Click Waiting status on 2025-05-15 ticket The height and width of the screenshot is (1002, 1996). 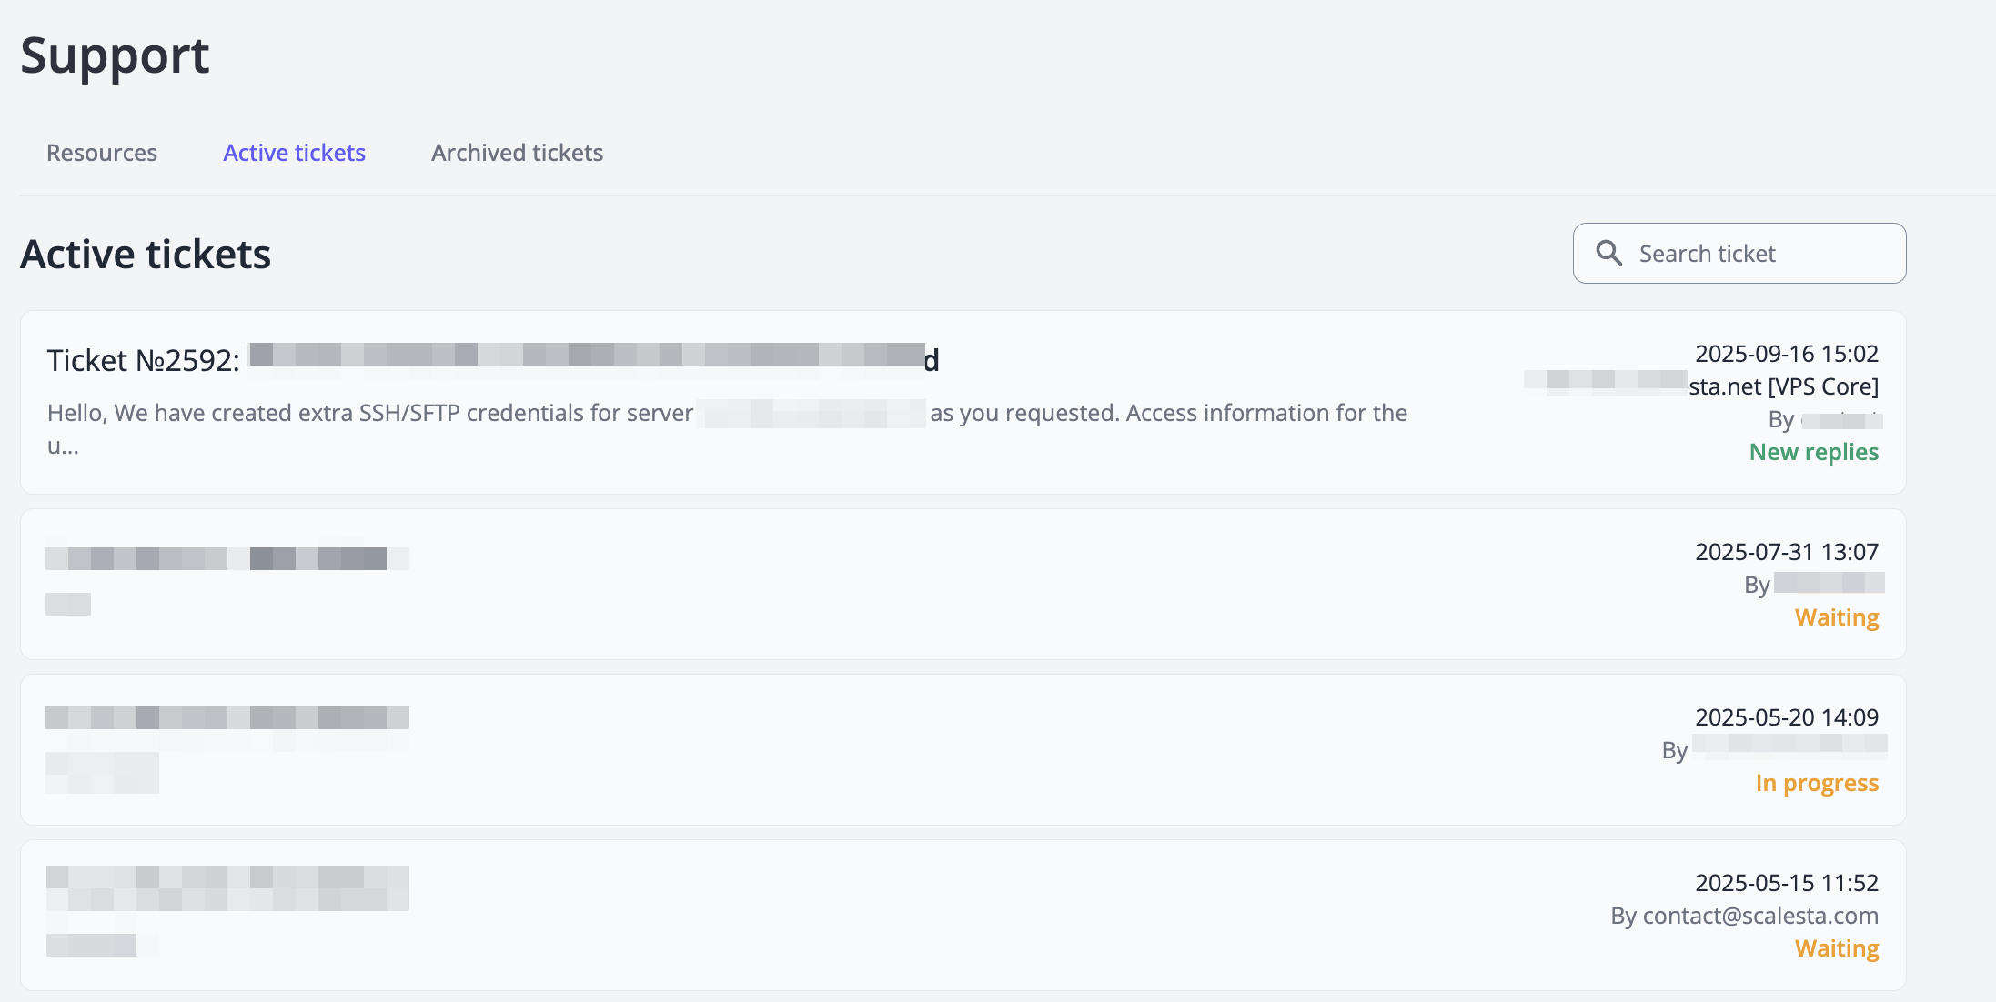1836,948
